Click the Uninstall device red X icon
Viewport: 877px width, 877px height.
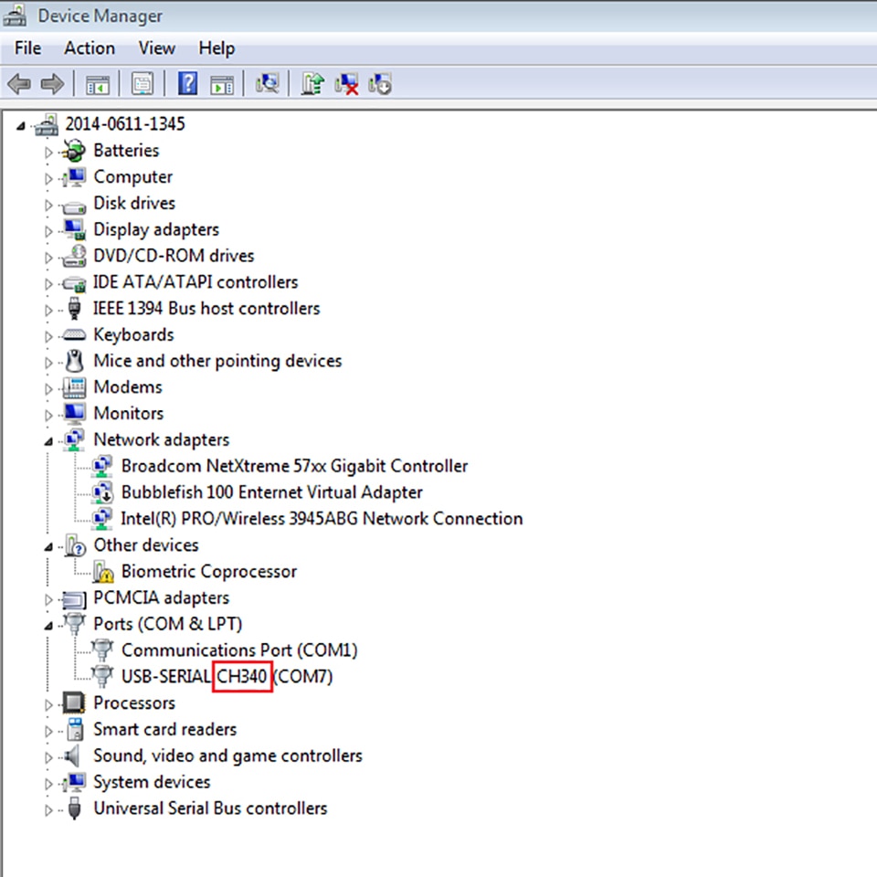(x=346, y=84)
